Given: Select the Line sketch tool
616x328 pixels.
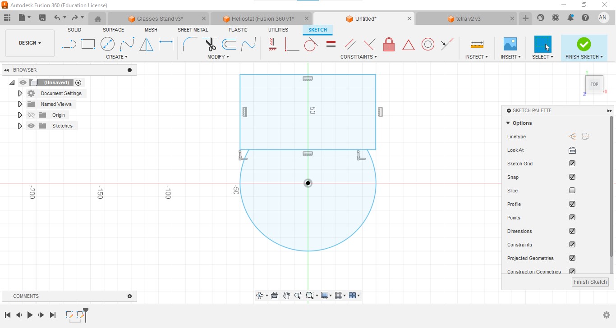Looking at the screenshot, I should [x=69, y=44].
